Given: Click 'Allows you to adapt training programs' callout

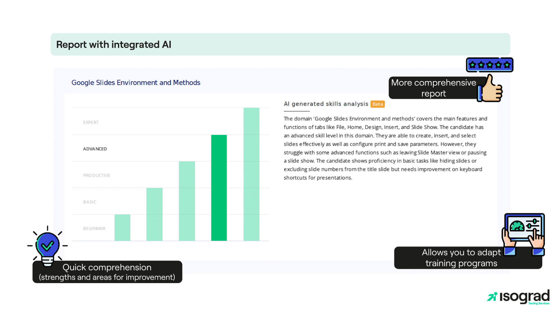Looking at the screenshot, I should pyautogui.click(x=468, y=258).
